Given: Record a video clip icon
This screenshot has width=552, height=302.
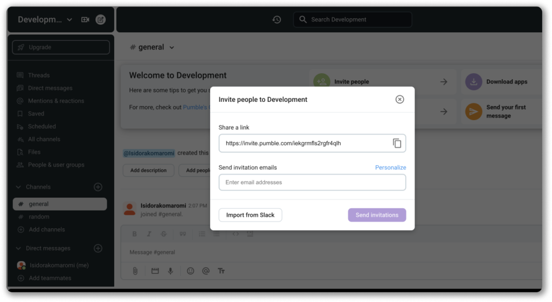Looking at the screenshot, I should pos(155,271).
